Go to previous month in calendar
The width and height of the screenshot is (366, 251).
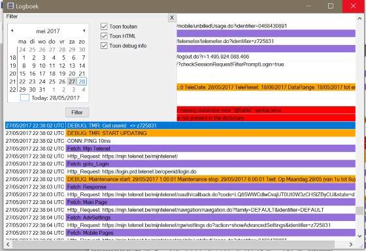(12, 31)
